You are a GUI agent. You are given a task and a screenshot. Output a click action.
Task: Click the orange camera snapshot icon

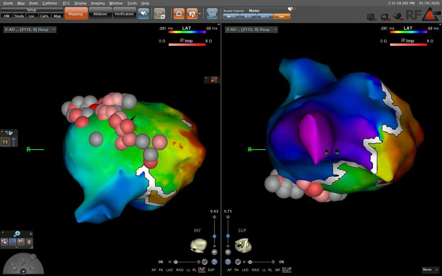coord(192,14)
